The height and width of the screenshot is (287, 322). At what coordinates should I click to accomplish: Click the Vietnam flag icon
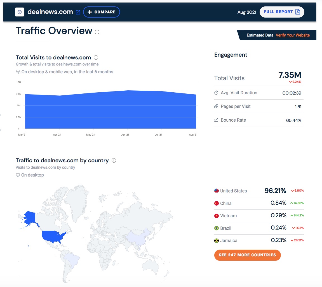tap(217, 216)
